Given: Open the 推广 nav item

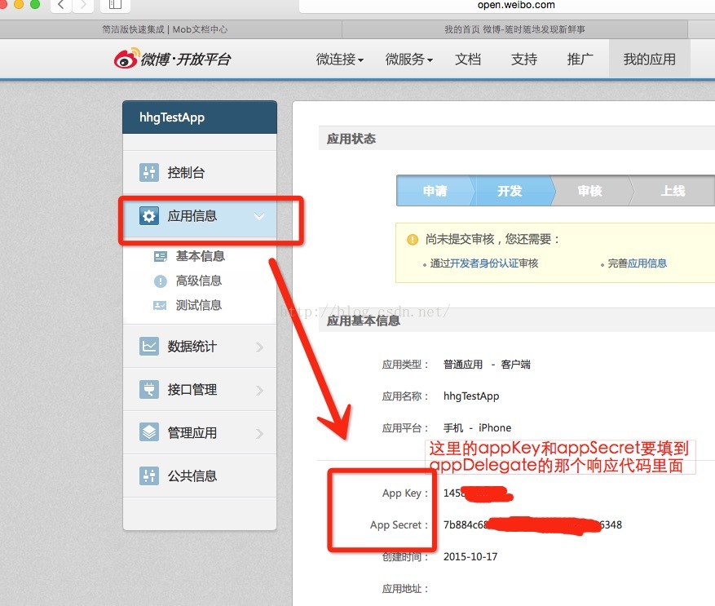Looking at the screenshot, I should tap(580, 60).
